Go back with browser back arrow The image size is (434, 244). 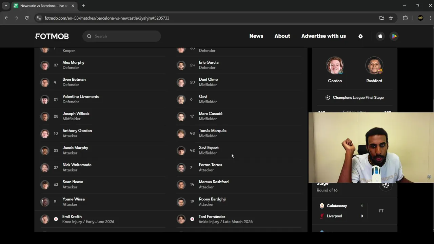[x=6, y=18]
